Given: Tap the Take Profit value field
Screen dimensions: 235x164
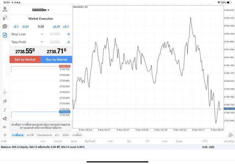Looking at the screenshot, I should [x=55, y=42].
